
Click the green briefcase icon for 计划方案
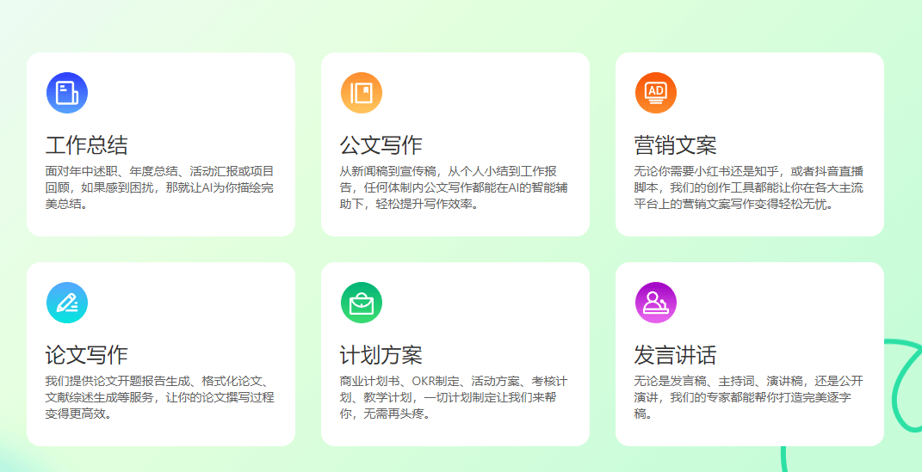362,303
